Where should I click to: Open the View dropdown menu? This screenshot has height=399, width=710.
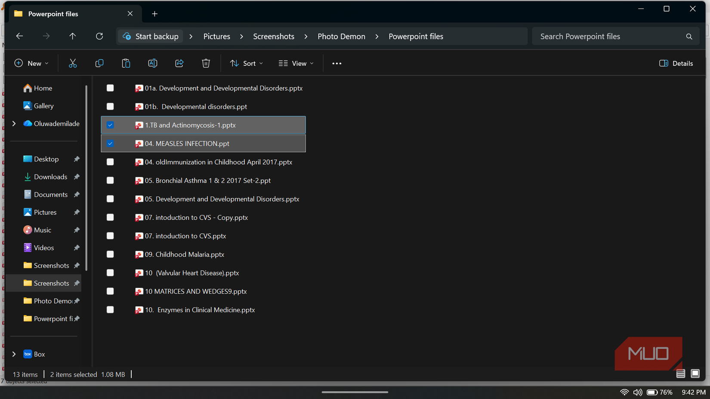coord(296,63)
